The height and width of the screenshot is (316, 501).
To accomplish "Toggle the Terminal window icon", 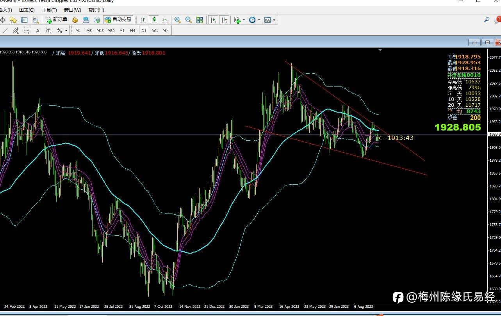I will pyautogui.click(x=24, y=20).
